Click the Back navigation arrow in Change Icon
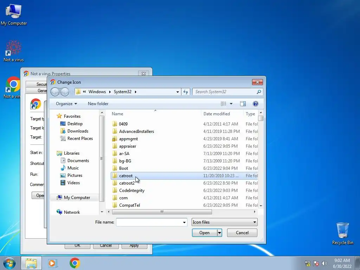360x270 pixels. point(55,92)
